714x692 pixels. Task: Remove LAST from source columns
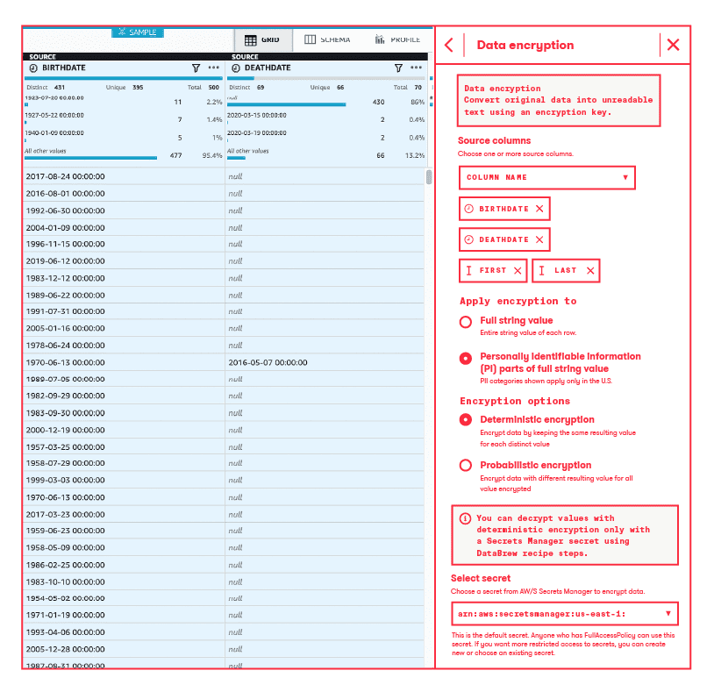click(x=590, y=271)
